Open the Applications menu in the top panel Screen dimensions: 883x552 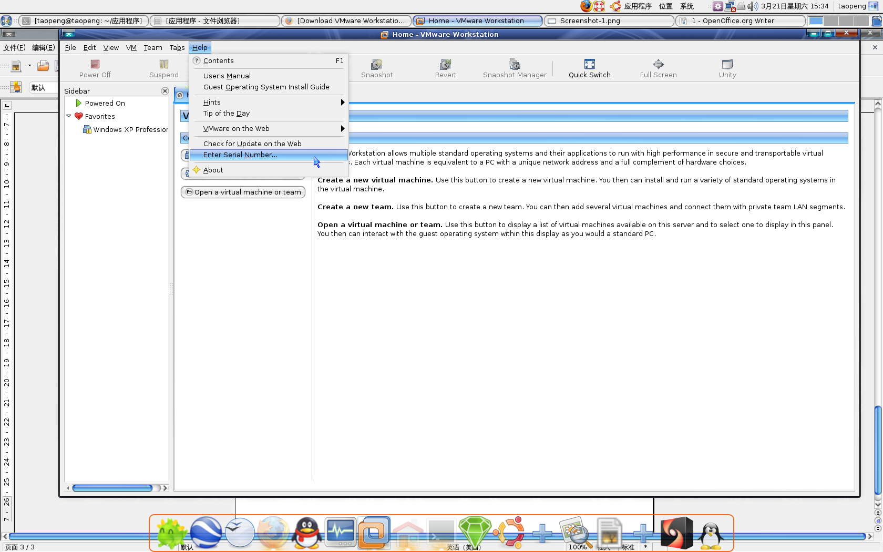pyautogui.click(x=638, y=6)
